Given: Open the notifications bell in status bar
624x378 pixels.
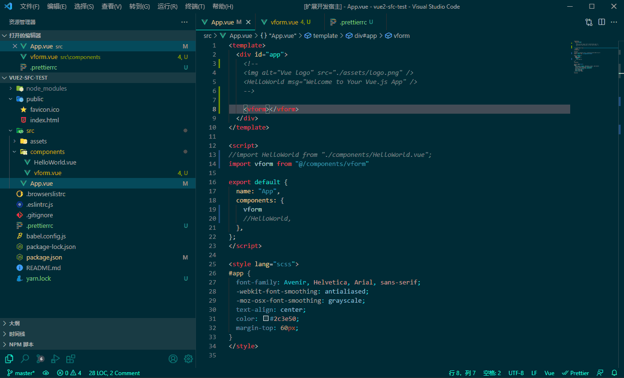Looking at the screenshot, I should [x=614, y=373].
